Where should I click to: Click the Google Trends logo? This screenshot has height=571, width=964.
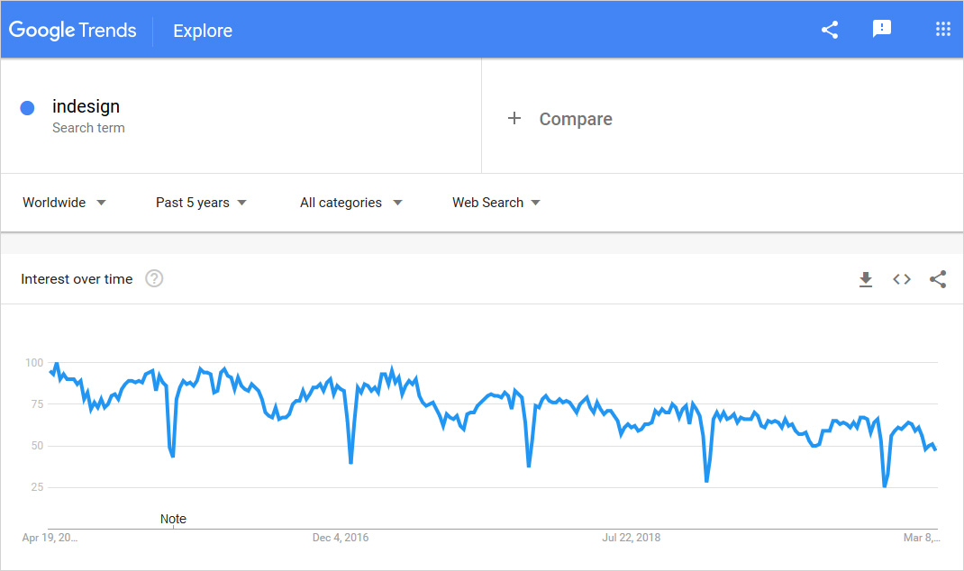pyautogui.click(x=73, y=30)
